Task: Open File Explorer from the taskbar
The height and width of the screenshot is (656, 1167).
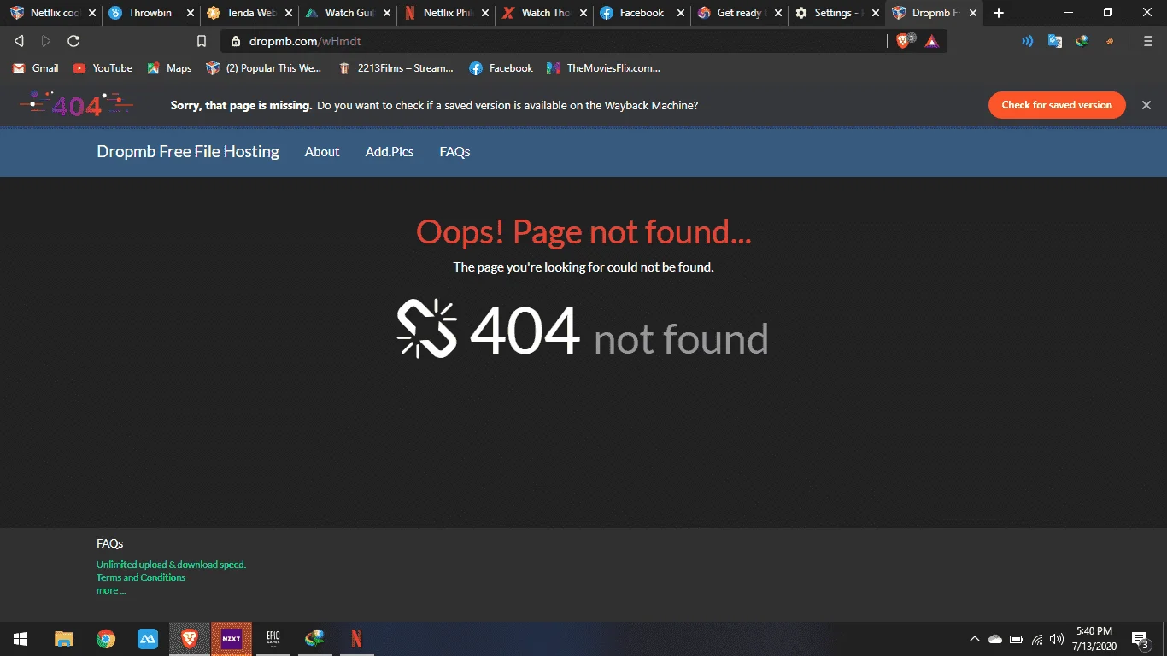Action: click(x=64, y=639)
